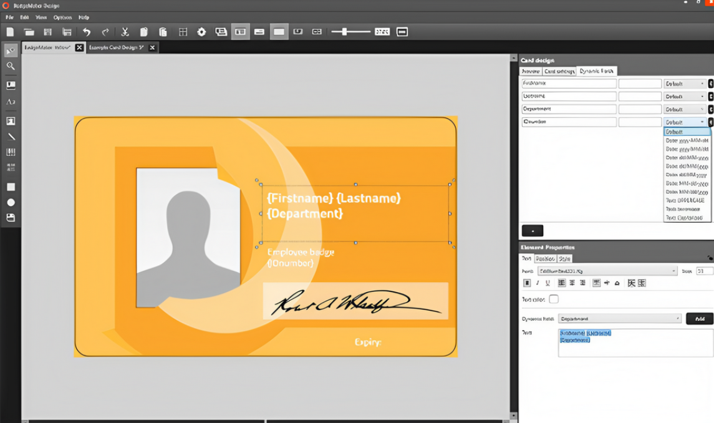Click the Undo arrow in the toolbar
Viewport: 714px width, 423px height.
point(87,32)
